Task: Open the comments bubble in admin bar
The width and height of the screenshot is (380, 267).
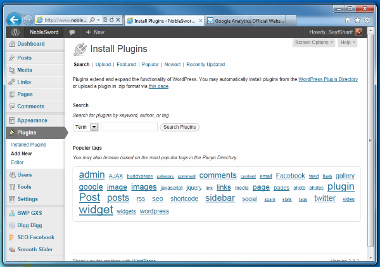Action: coord(72,32)
